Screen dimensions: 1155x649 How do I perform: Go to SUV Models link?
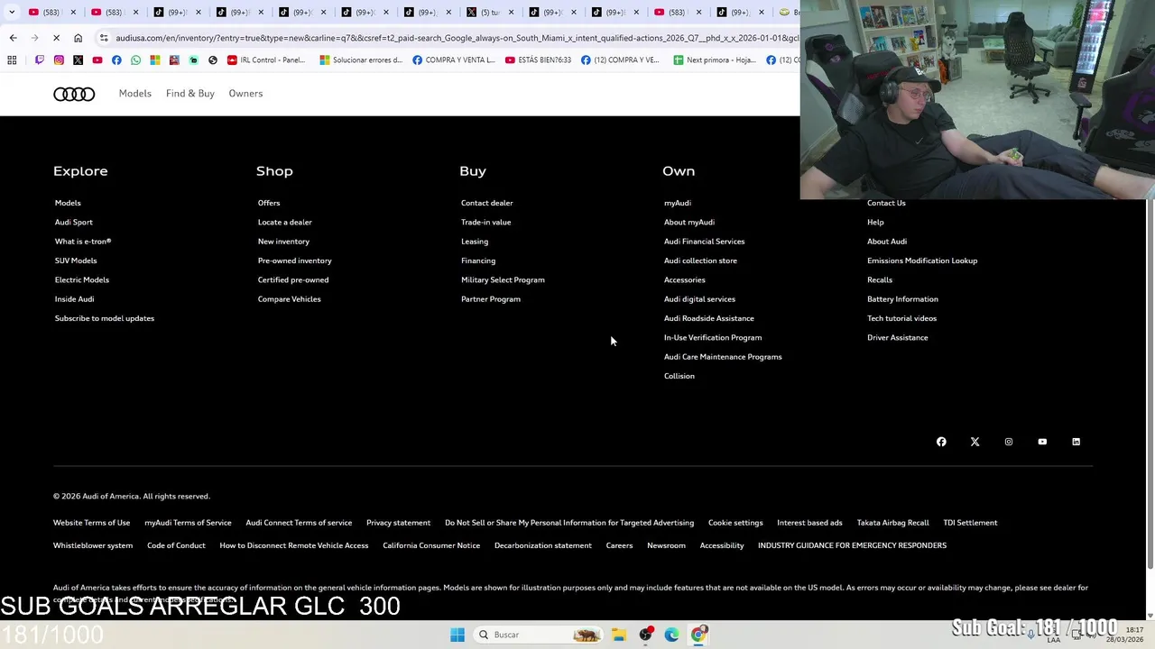point(76,261)
